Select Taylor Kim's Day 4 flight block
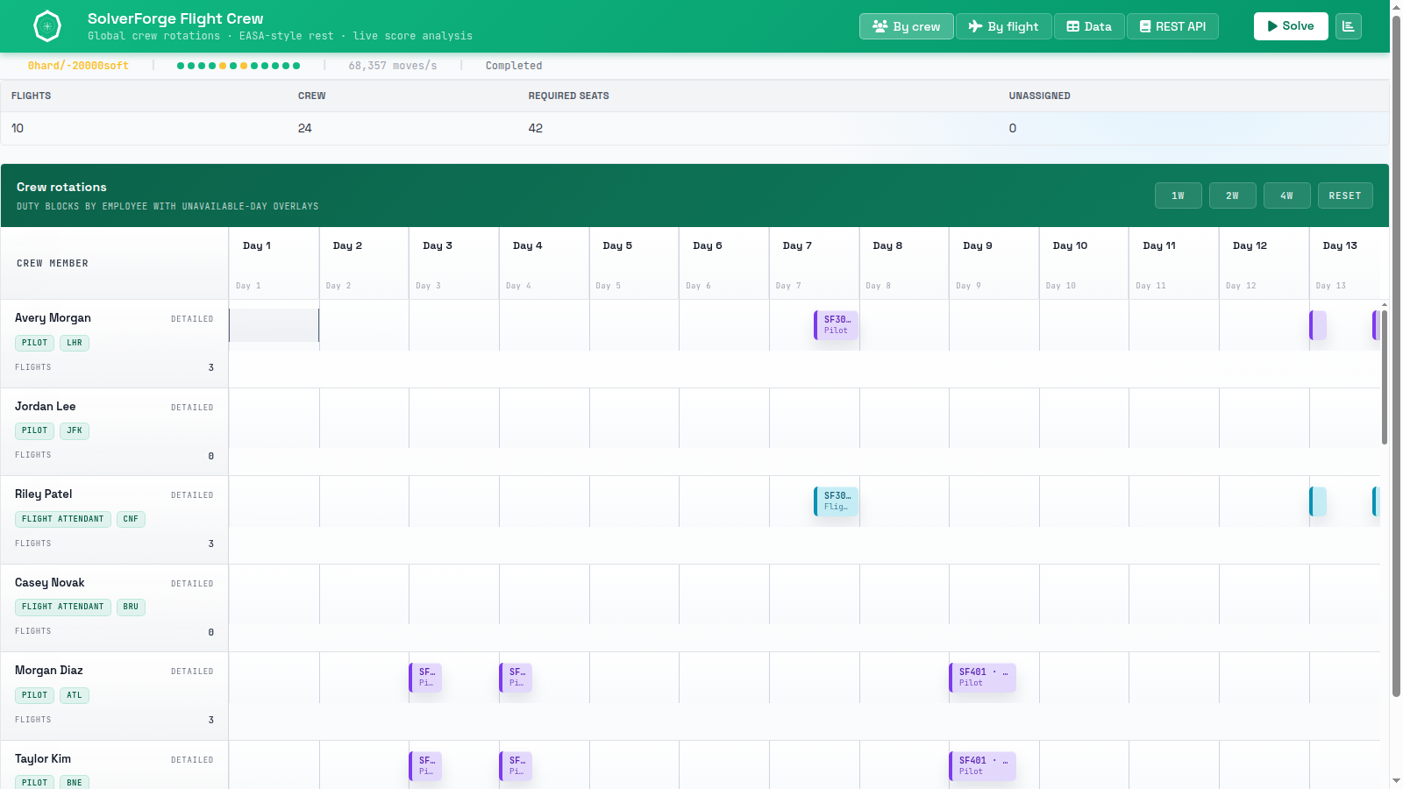The height and width of the screenshot is (789, 1403). point(516,766)
